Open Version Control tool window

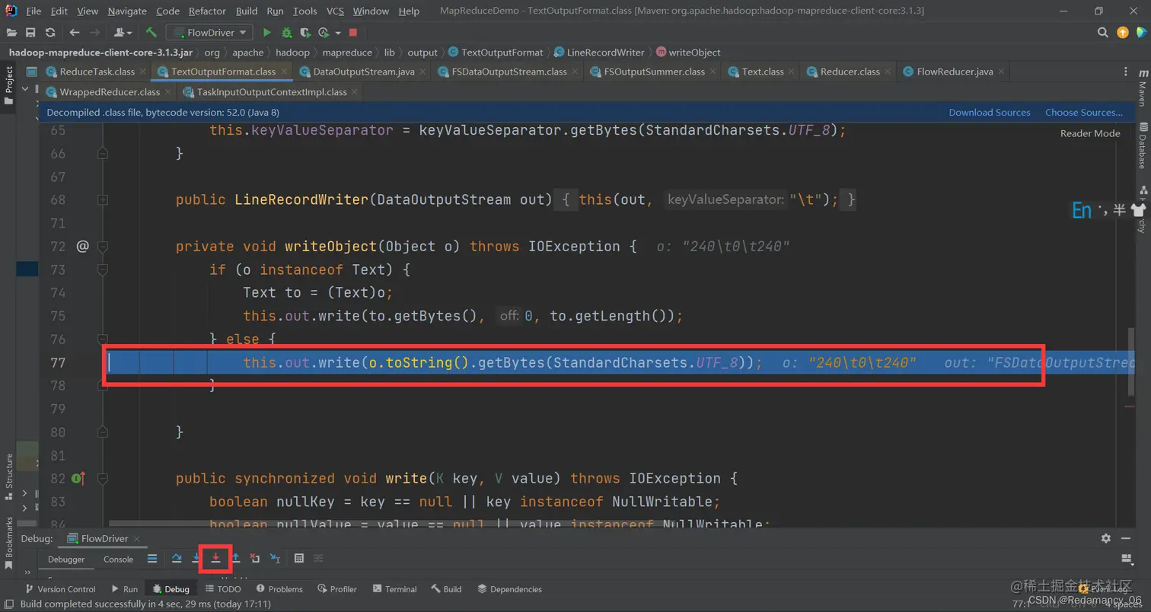point(60,589)
